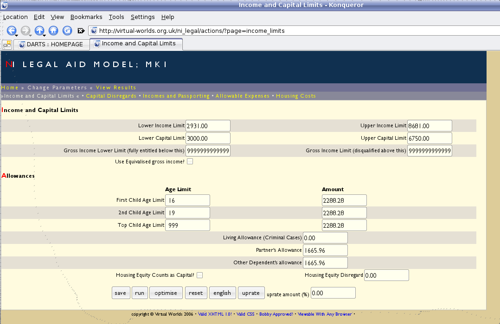Open the home button dropdown arrow
Screen dimensions: 500x324
(58, 34)
